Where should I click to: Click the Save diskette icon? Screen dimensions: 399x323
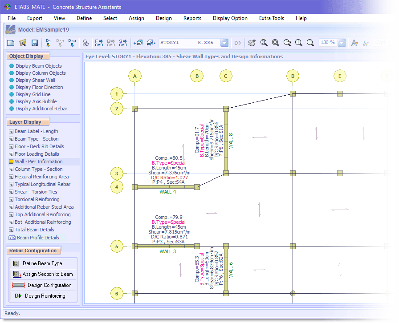click(x=34, y=43)
